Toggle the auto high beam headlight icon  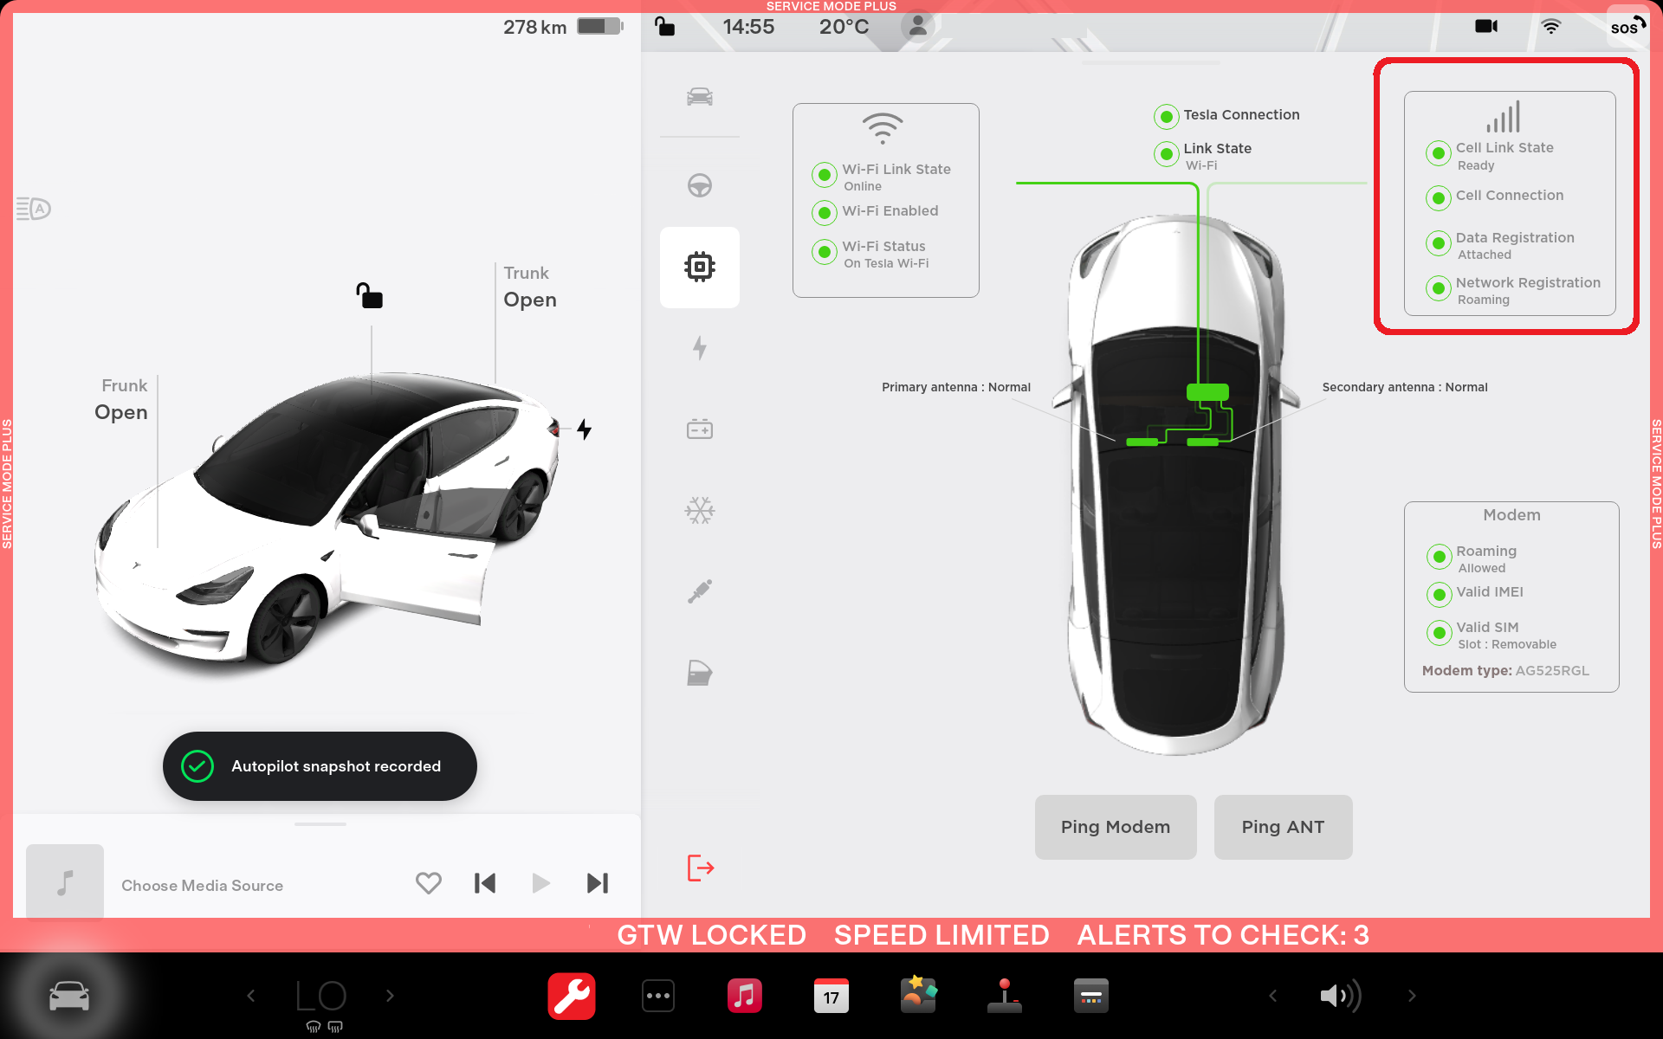pos(34,209)
